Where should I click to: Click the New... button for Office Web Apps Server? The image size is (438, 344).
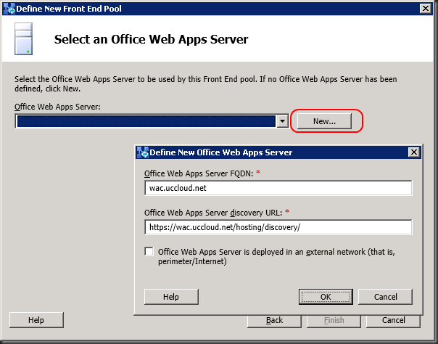[x=324, y=121]
